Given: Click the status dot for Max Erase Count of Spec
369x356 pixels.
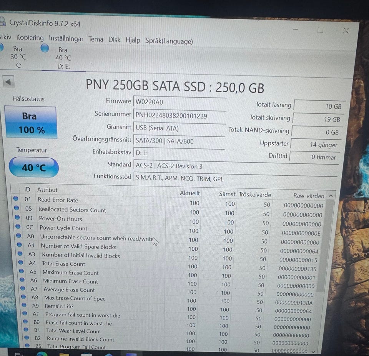Looking at the screenshot, I should [x=23, y=296].
